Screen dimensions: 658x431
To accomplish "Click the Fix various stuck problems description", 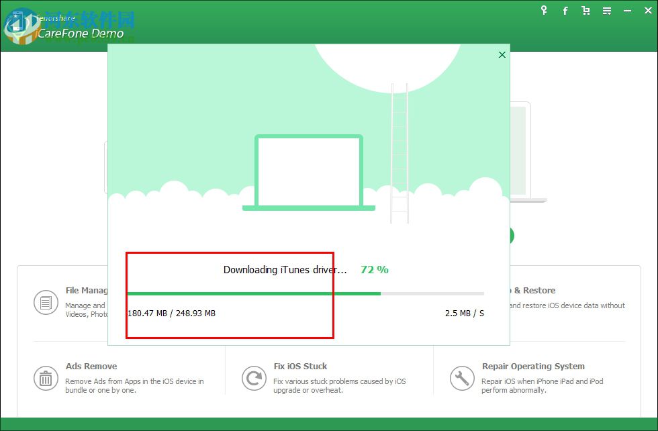I will point(340,385).
